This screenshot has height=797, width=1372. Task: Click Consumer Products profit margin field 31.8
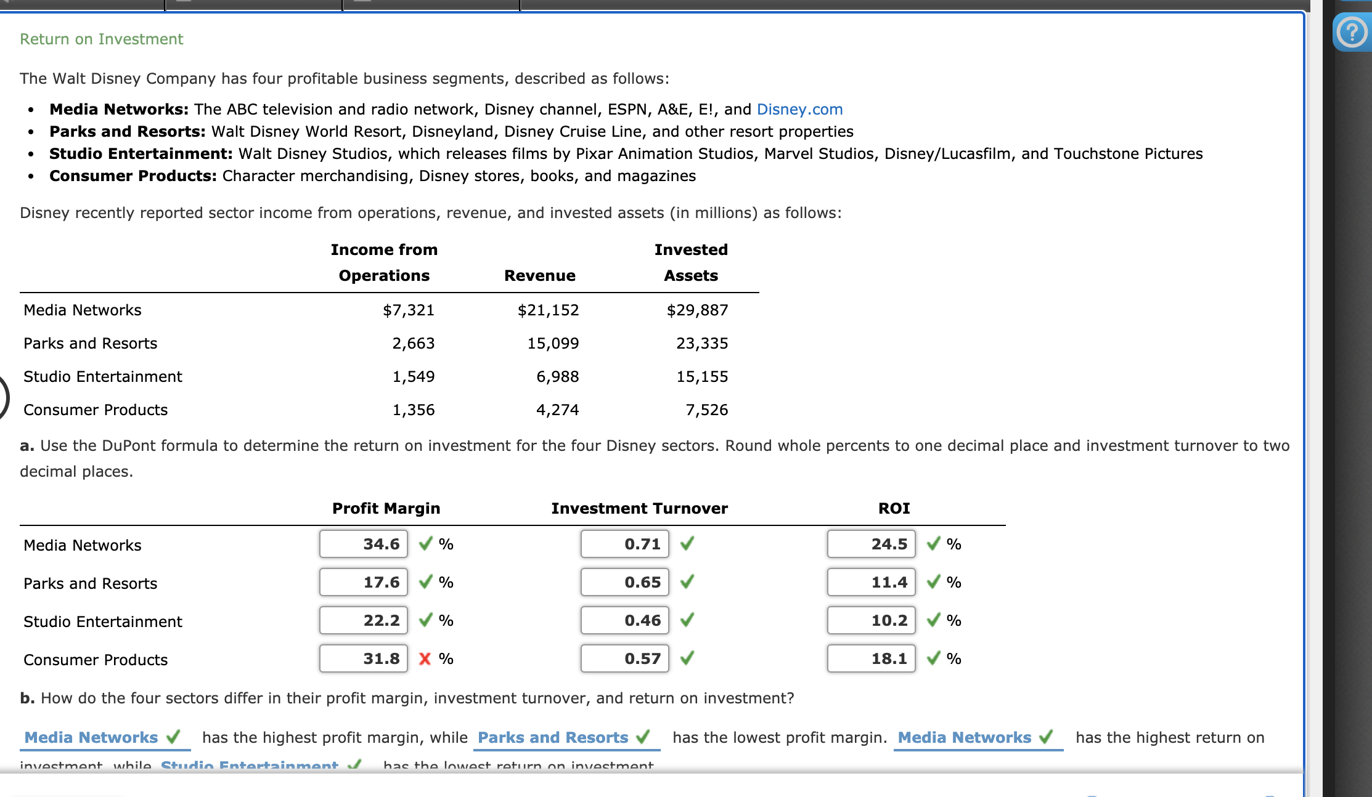coord(364,658)
